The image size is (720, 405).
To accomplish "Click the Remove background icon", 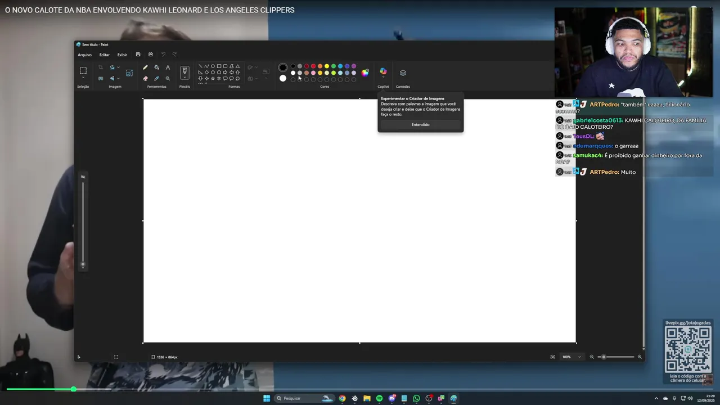I will point(101,78).
